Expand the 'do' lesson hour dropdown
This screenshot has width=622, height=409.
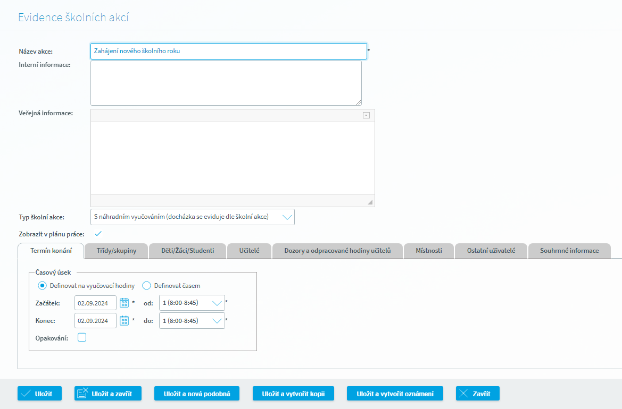[x=192, y=321]
